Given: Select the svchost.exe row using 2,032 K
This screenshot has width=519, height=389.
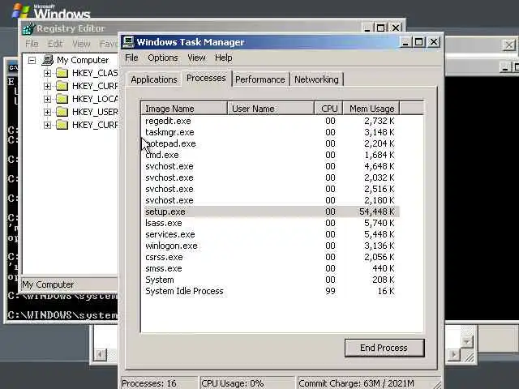Looking at the screenshot, I should [270, 177].
